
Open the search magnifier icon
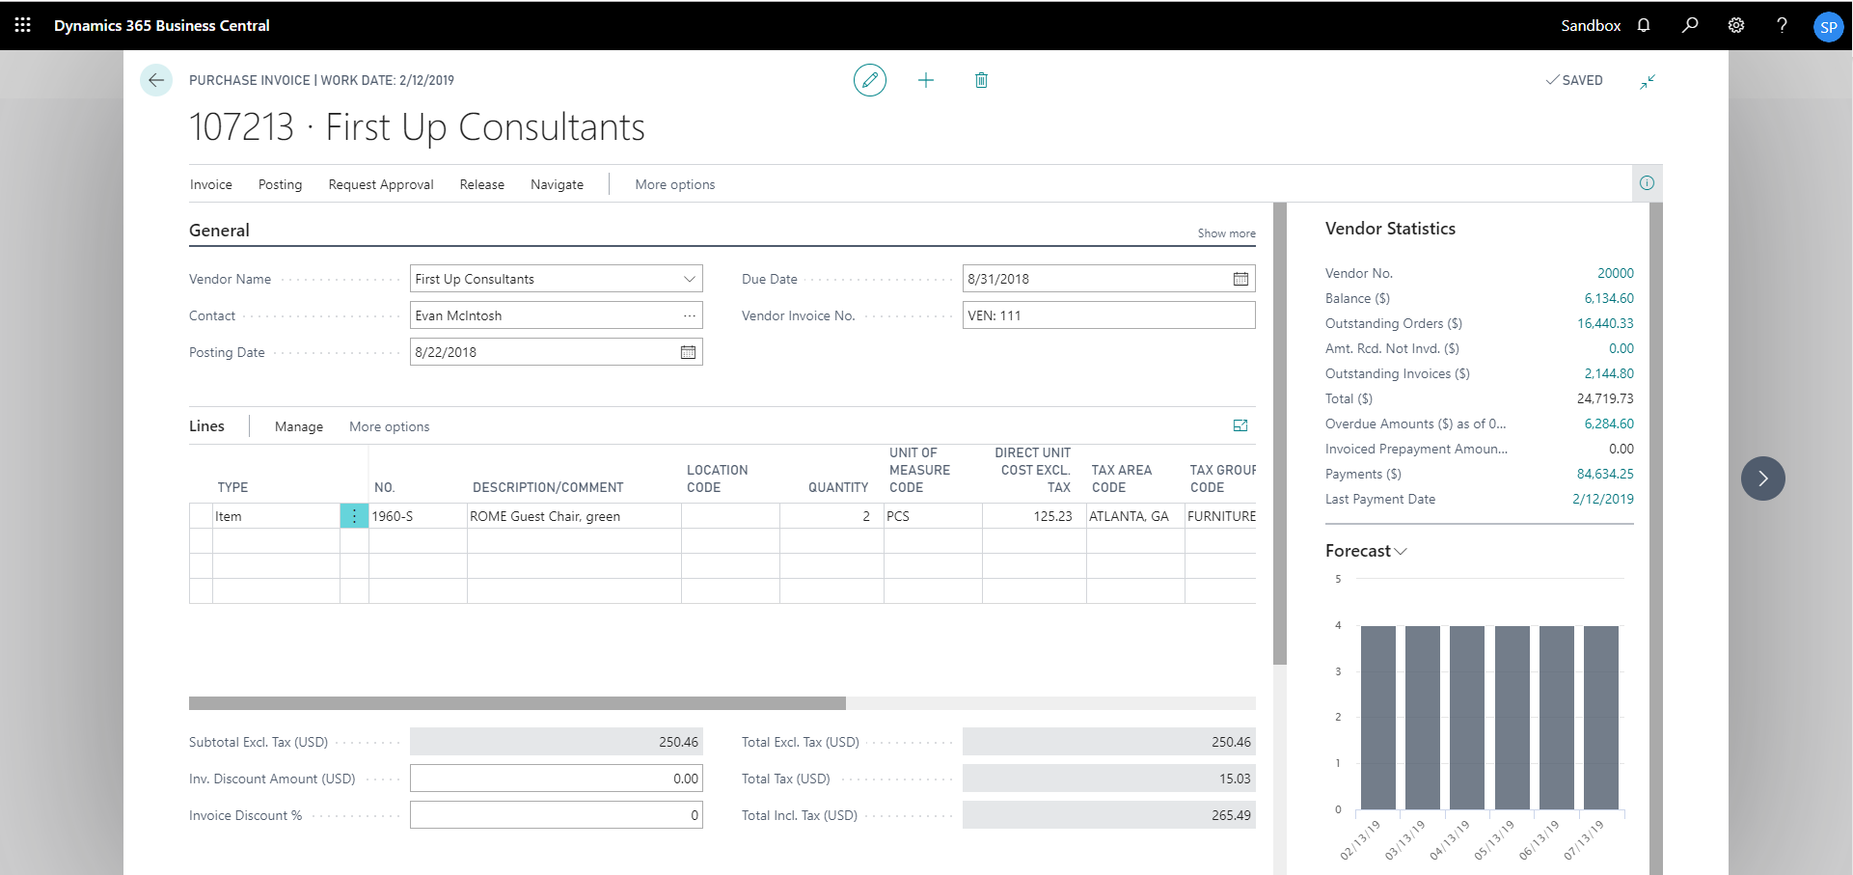1690,25
